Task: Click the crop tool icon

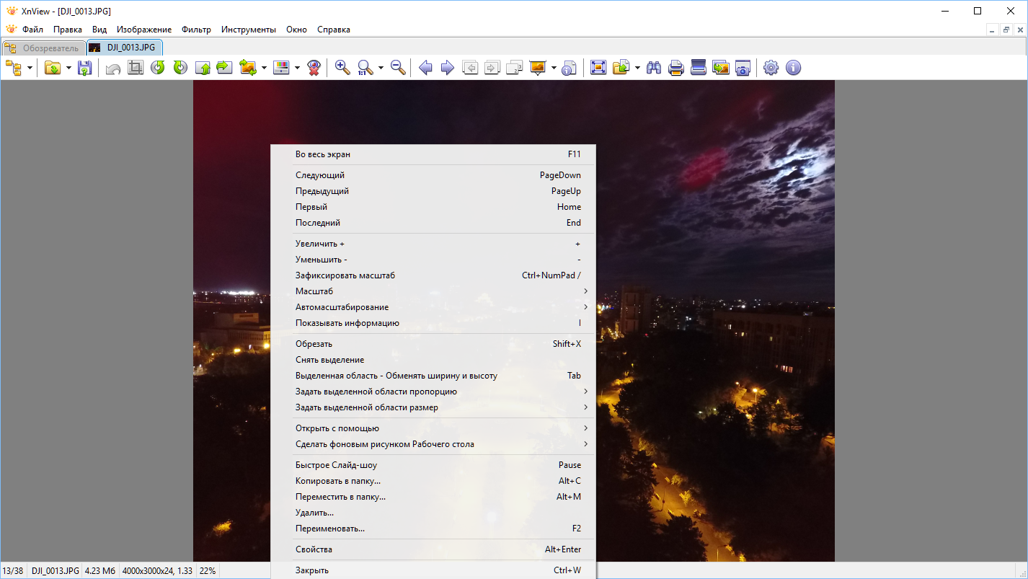Action: pyautogui.click(x=135, y=68)
